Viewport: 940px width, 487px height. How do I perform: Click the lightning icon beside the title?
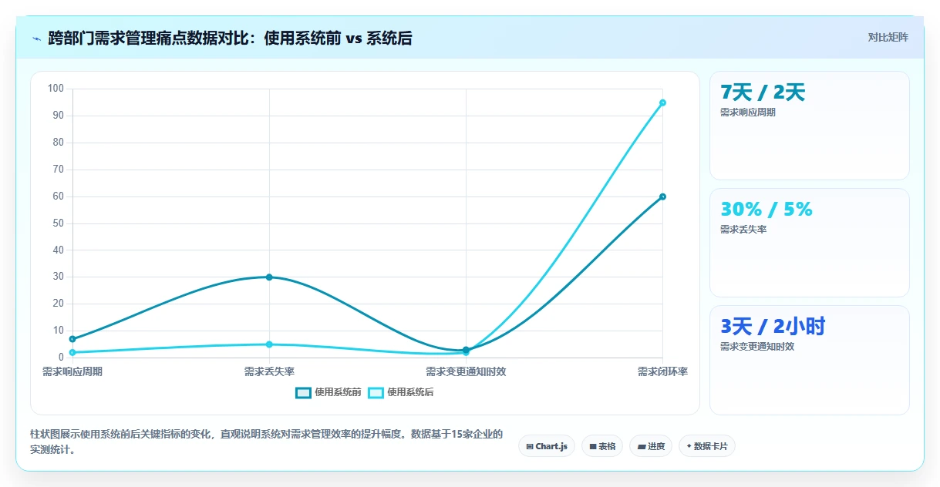[x=37, y=38]
